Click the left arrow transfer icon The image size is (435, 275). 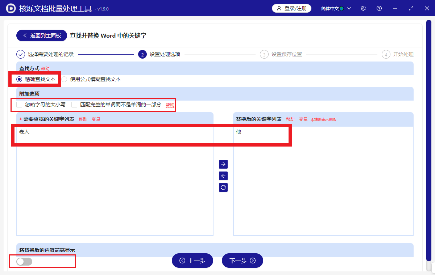point(223,175)
